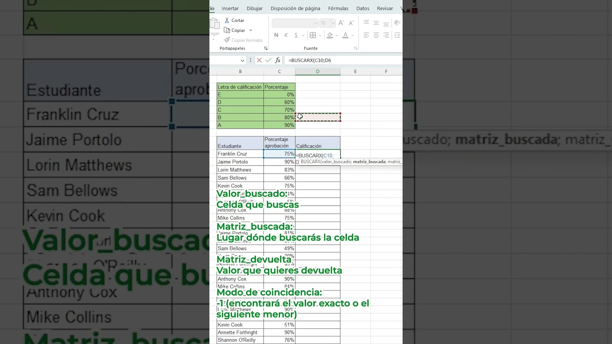Screen dimensions: 612x344
Task: Decrease font size with the smaller A icon
Action: coord(351,23)
